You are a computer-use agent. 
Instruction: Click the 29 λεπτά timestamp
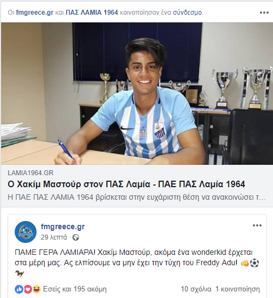54,237
